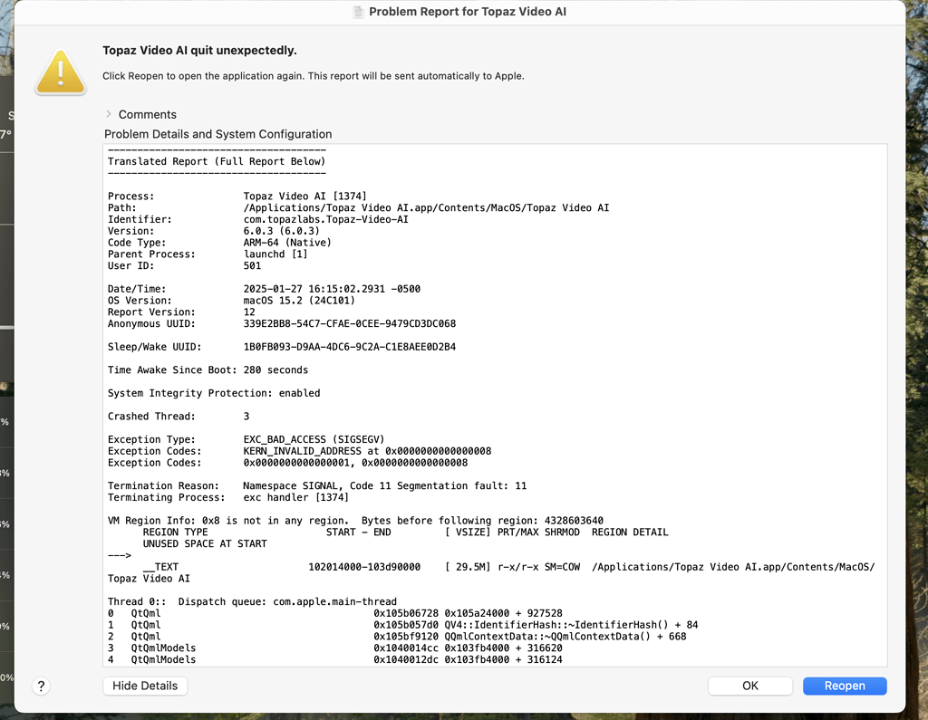Select the Thread 0 dispatch queue line
Screen dimensions: 928x720
[x=254, y=601]
